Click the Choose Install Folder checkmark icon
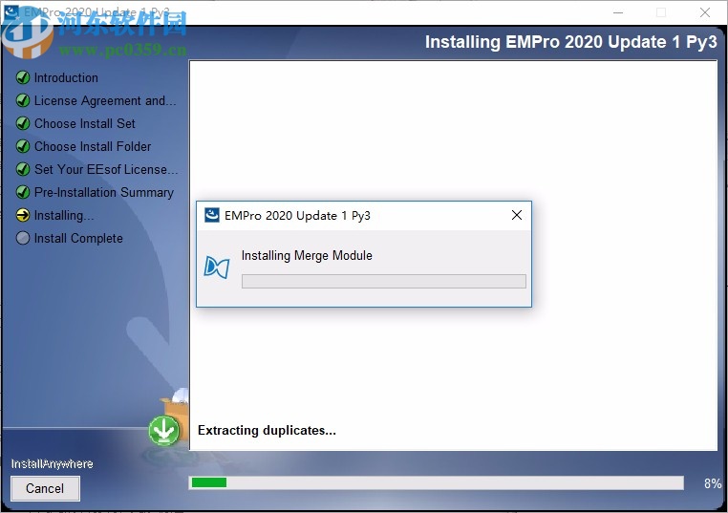 click(x=23, y=146)
